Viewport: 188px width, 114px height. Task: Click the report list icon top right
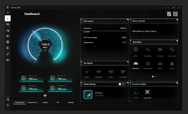click(169, 14)
